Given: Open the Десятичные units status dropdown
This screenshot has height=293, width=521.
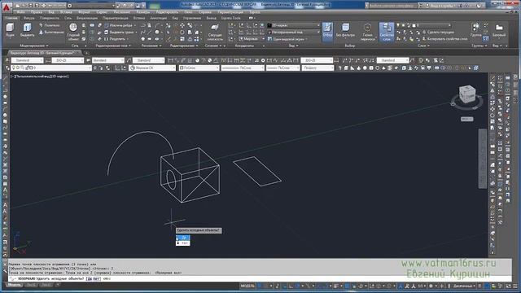Looking at the screenshot, I should 463,286.
